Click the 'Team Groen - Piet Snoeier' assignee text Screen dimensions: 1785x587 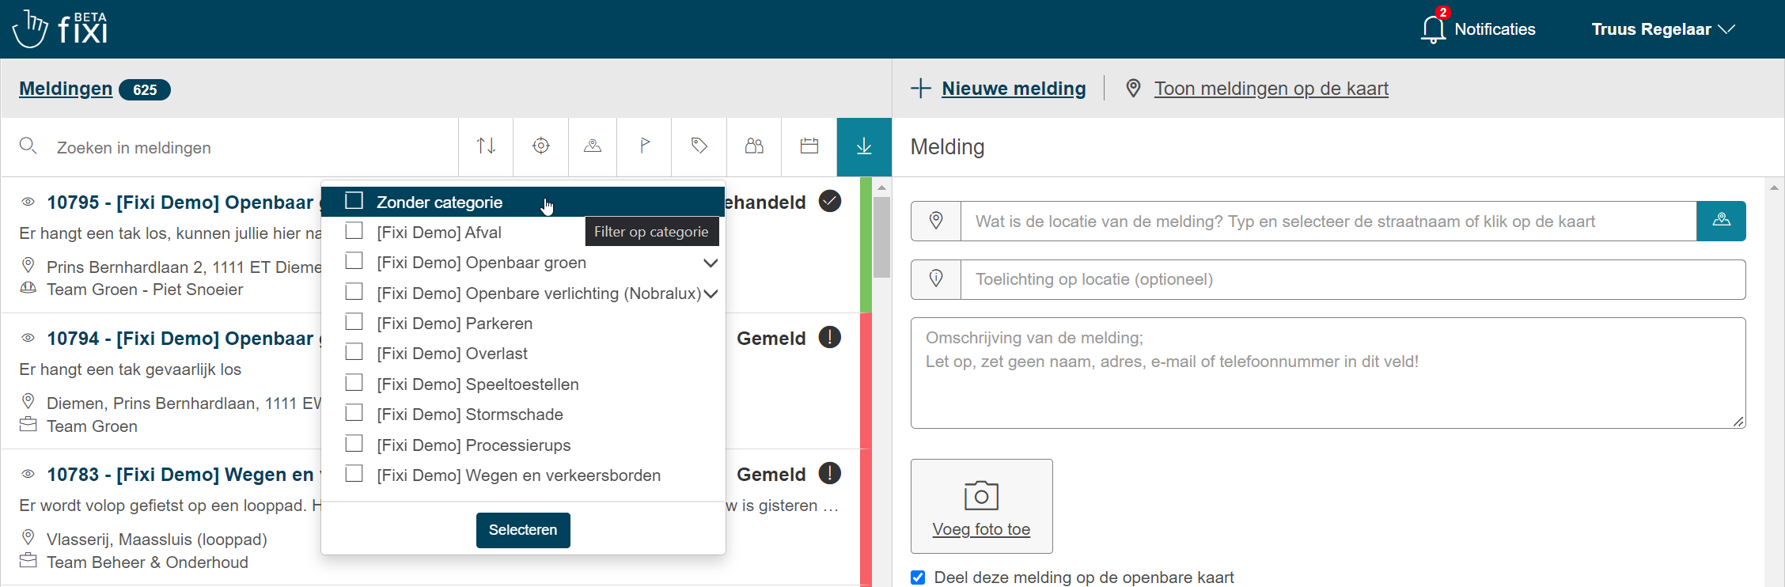145,290
